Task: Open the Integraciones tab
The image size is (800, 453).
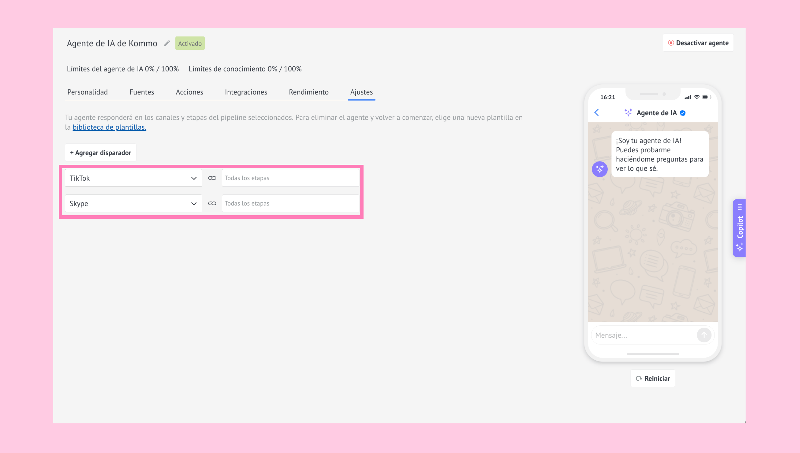Action: coord(246,92)
